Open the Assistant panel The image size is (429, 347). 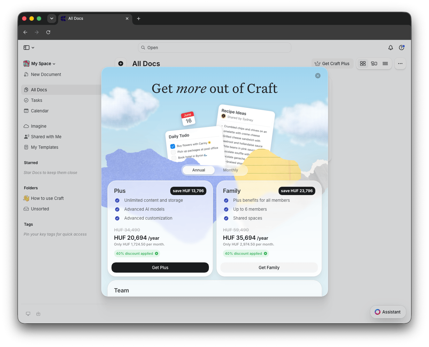click(388, 312)
